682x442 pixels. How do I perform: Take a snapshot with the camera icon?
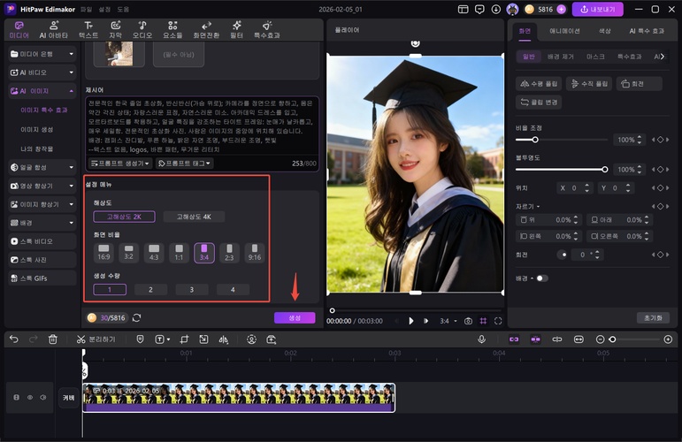468,321
